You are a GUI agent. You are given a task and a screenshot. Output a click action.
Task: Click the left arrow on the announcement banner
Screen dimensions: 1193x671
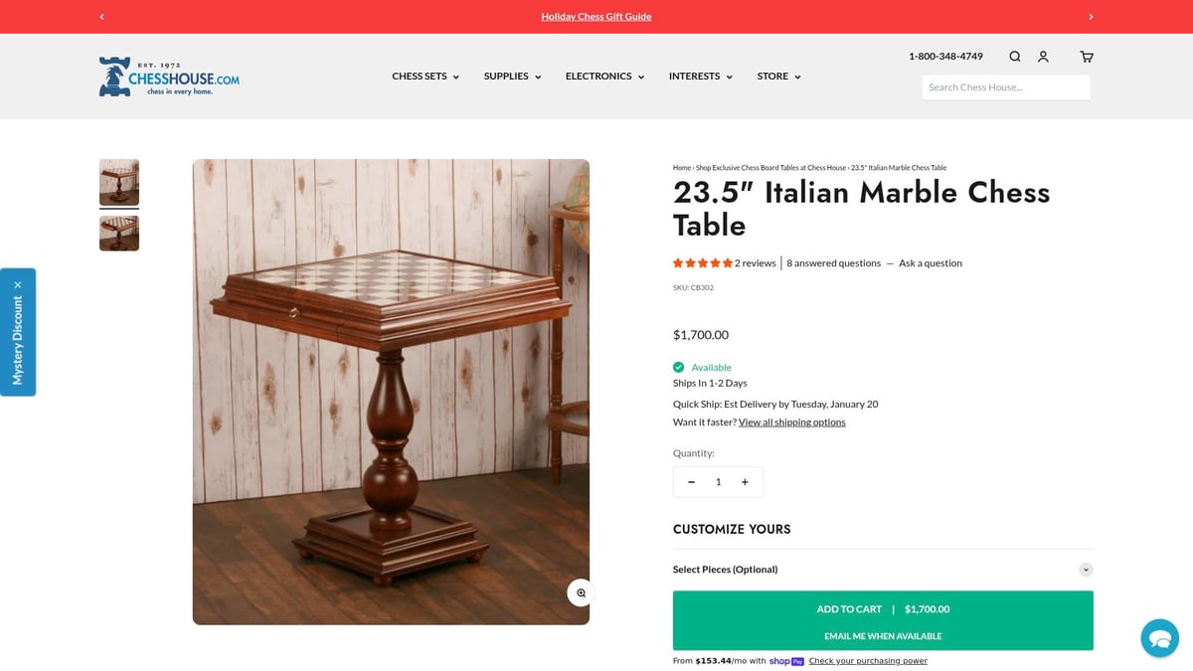[x=101, y=16]
